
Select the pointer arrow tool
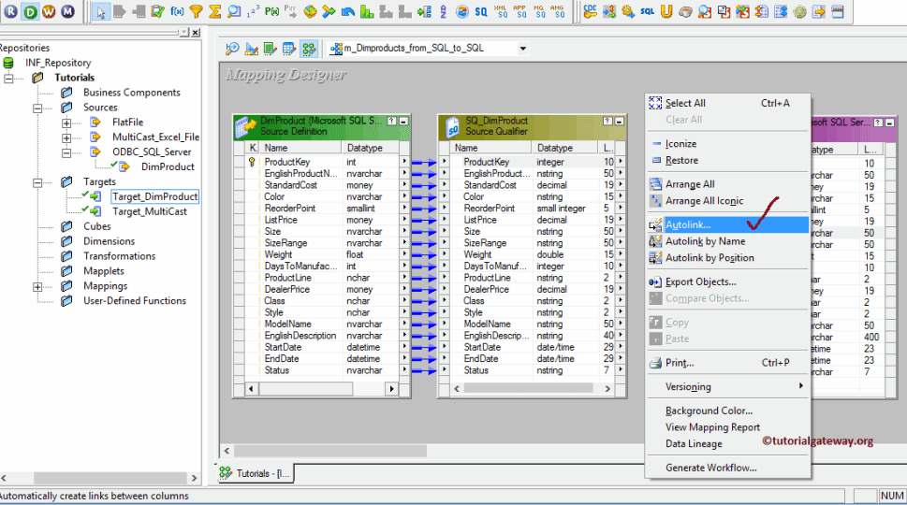coord(101,11)
